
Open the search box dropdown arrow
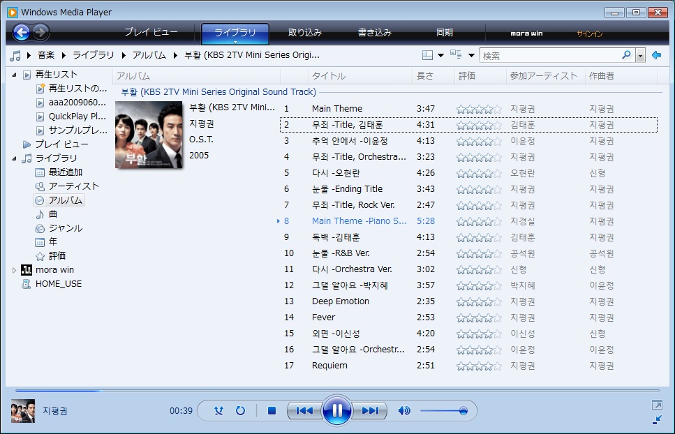click(x=641, y=56)
